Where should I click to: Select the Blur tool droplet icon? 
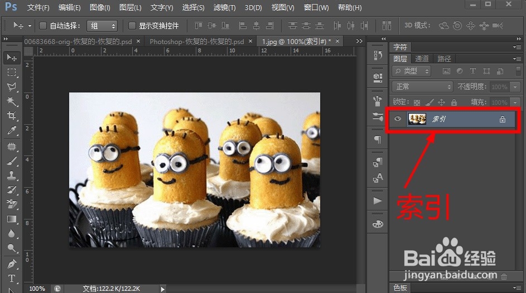(12, 233)
